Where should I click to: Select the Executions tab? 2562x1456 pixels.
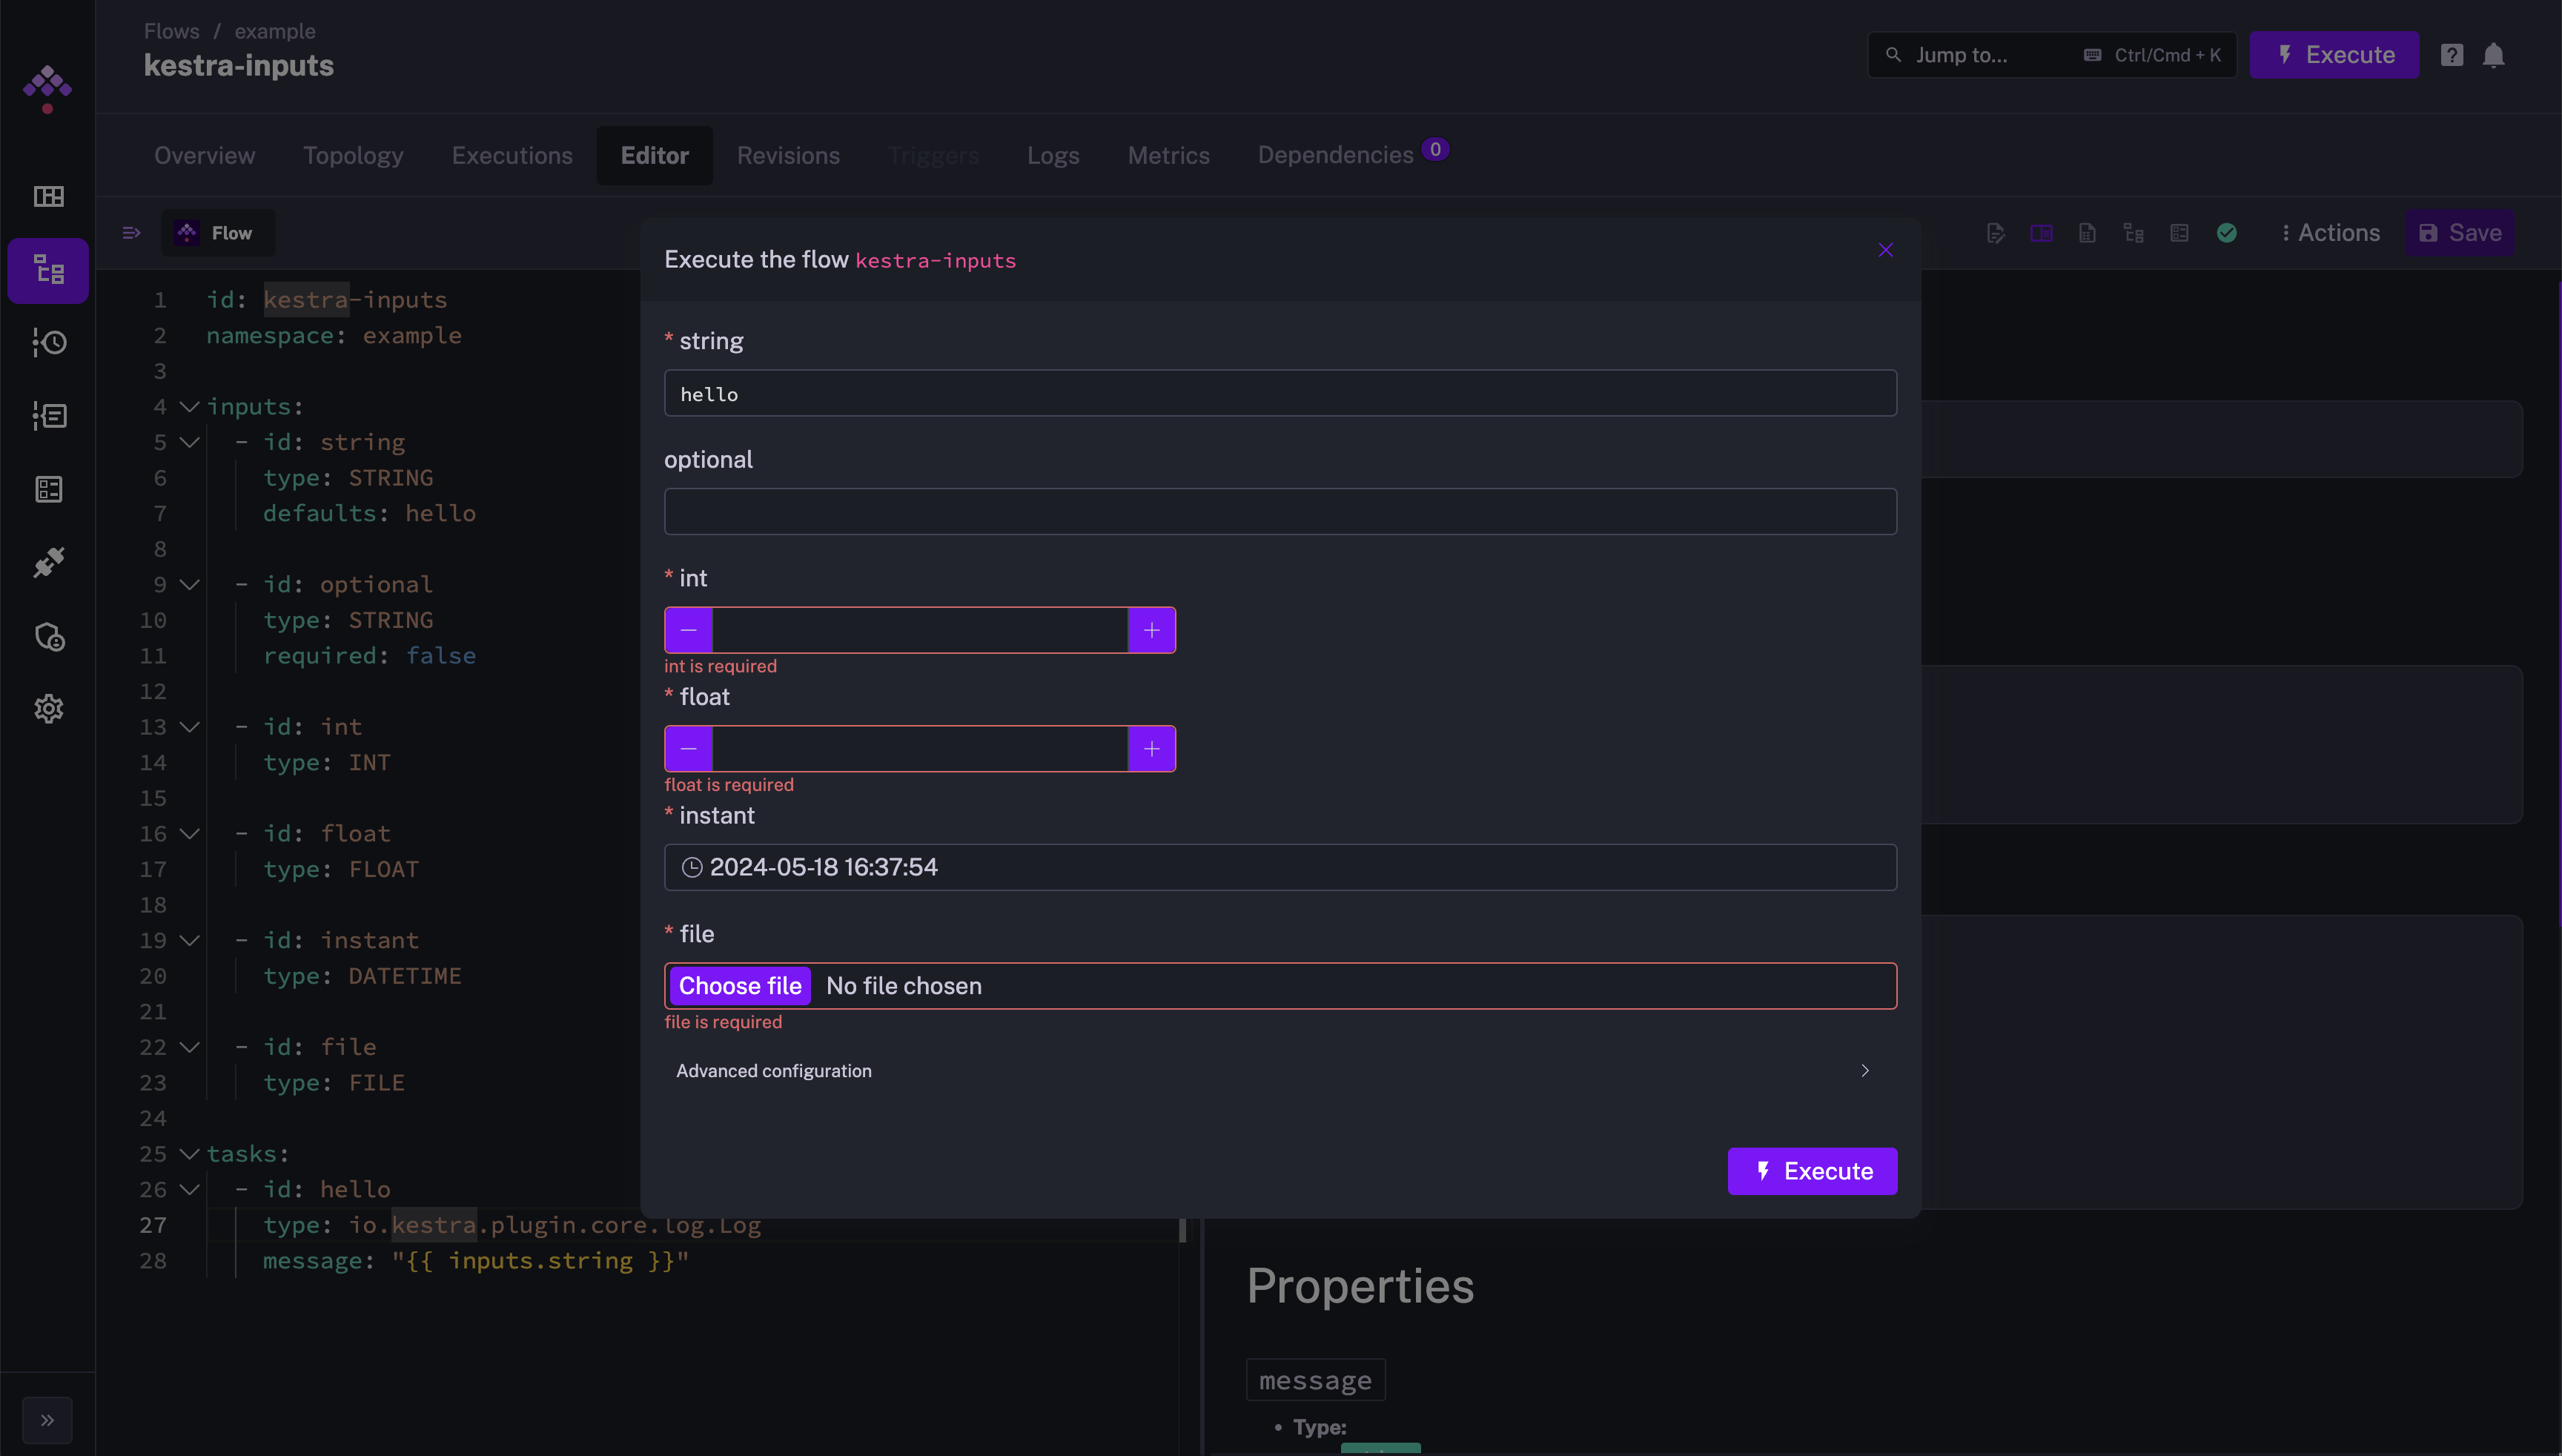coord(512,155)
